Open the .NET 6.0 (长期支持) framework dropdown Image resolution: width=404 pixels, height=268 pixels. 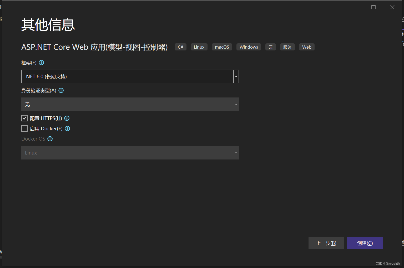(x=130, y=76)
